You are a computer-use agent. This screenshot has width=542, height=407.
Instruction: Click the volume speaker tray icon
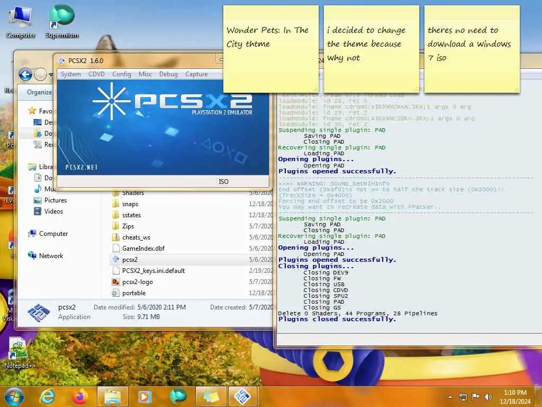pyautogui.click(x=488, y=397)
